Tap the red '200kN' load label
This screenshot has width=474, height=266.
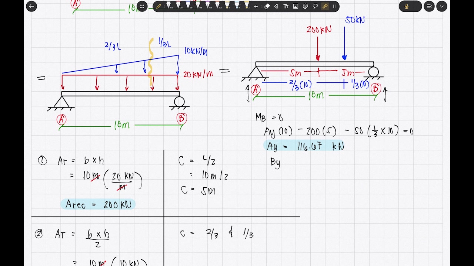click(319, 30)
